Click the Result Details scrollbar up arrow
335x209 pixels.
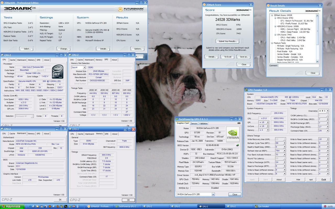coord(317,15)
